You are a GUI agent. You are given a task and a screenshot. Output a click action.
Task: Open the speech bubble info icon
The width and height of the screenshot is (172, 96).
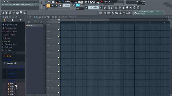tap(25, 13)
